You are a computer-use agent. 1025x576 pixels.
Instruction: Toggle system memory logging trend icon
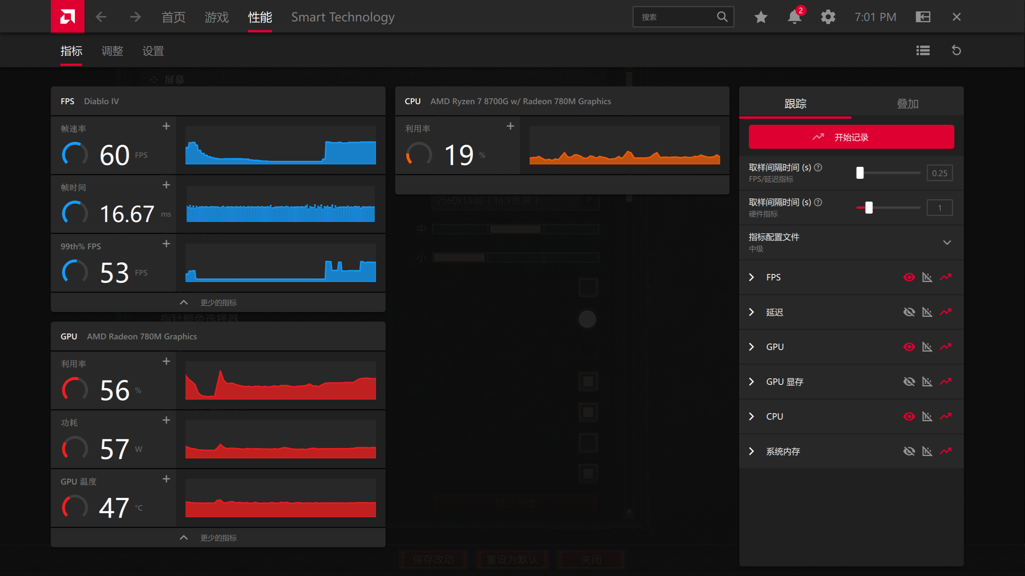[x=946, y=451]
